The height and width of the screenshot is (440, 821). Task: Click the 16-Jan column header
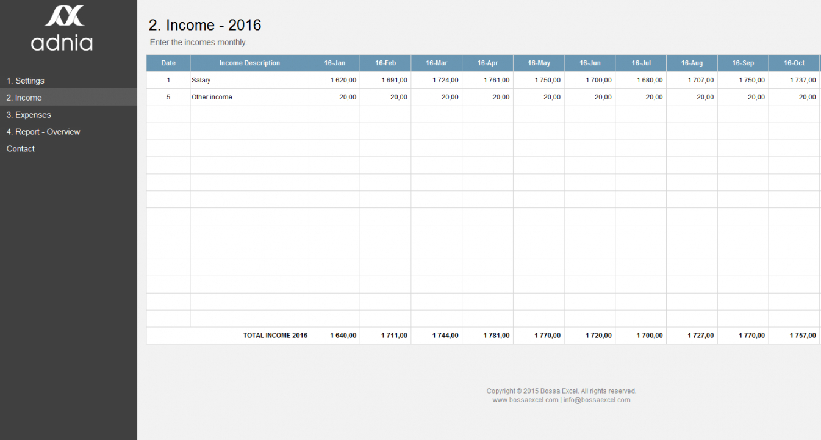click(334, 63)
